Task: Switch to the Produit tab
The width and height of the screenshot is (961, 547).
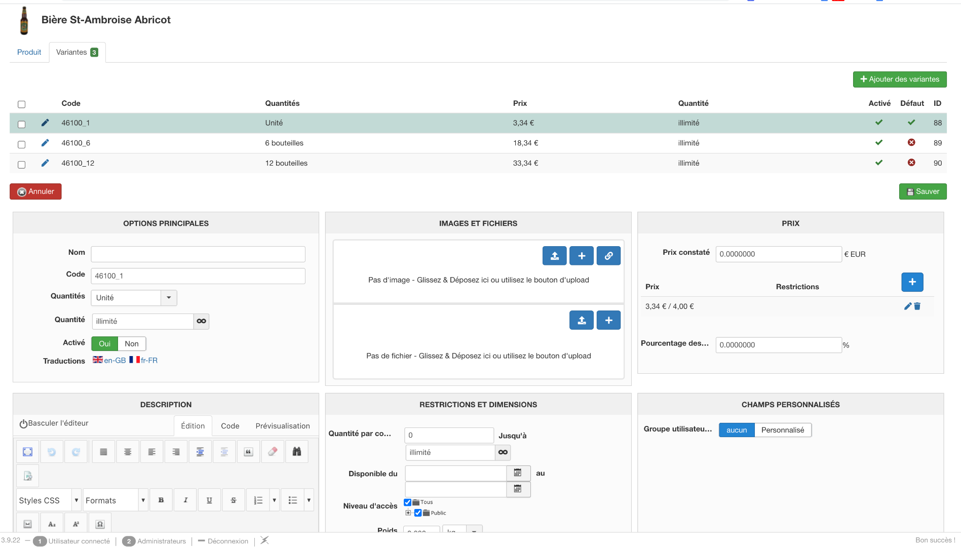Action: [29, 52]
